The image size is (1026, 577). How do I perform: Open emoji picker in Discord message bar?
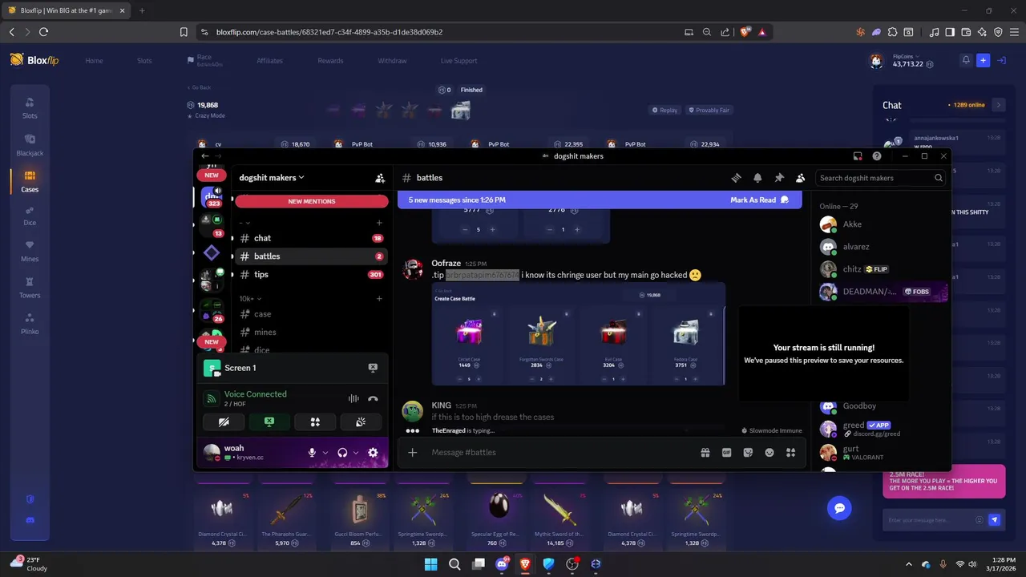tap(769, 453)
